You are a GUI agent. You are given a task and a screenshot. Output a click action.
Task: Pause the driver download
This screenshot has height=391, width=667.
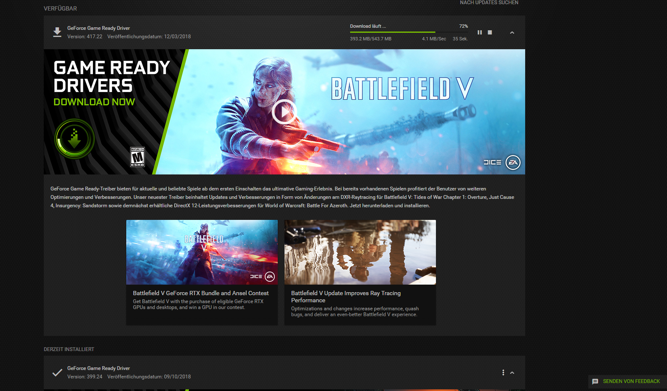(x=480, y=32)
